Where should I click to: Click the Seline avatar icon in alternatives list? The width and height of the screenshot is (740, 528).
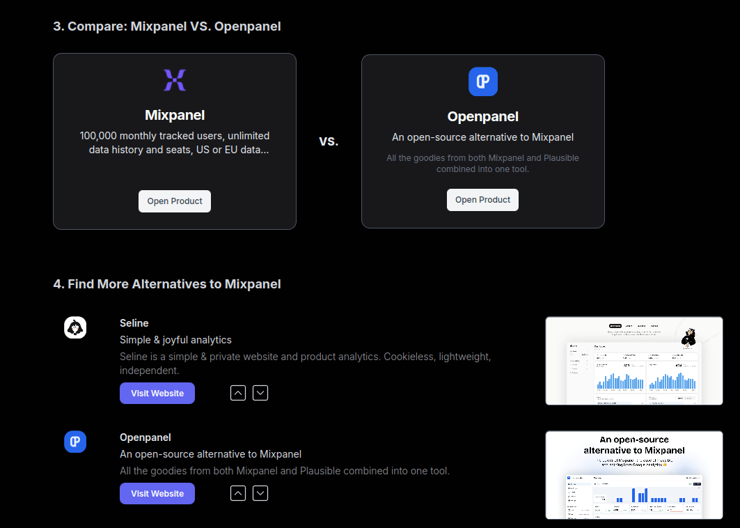click(75, 327)
